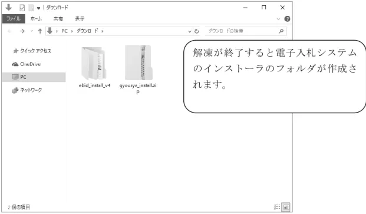The image size is (366, 214).
Task: Open the Explorer help question icon
Action: tap(288, 19)
